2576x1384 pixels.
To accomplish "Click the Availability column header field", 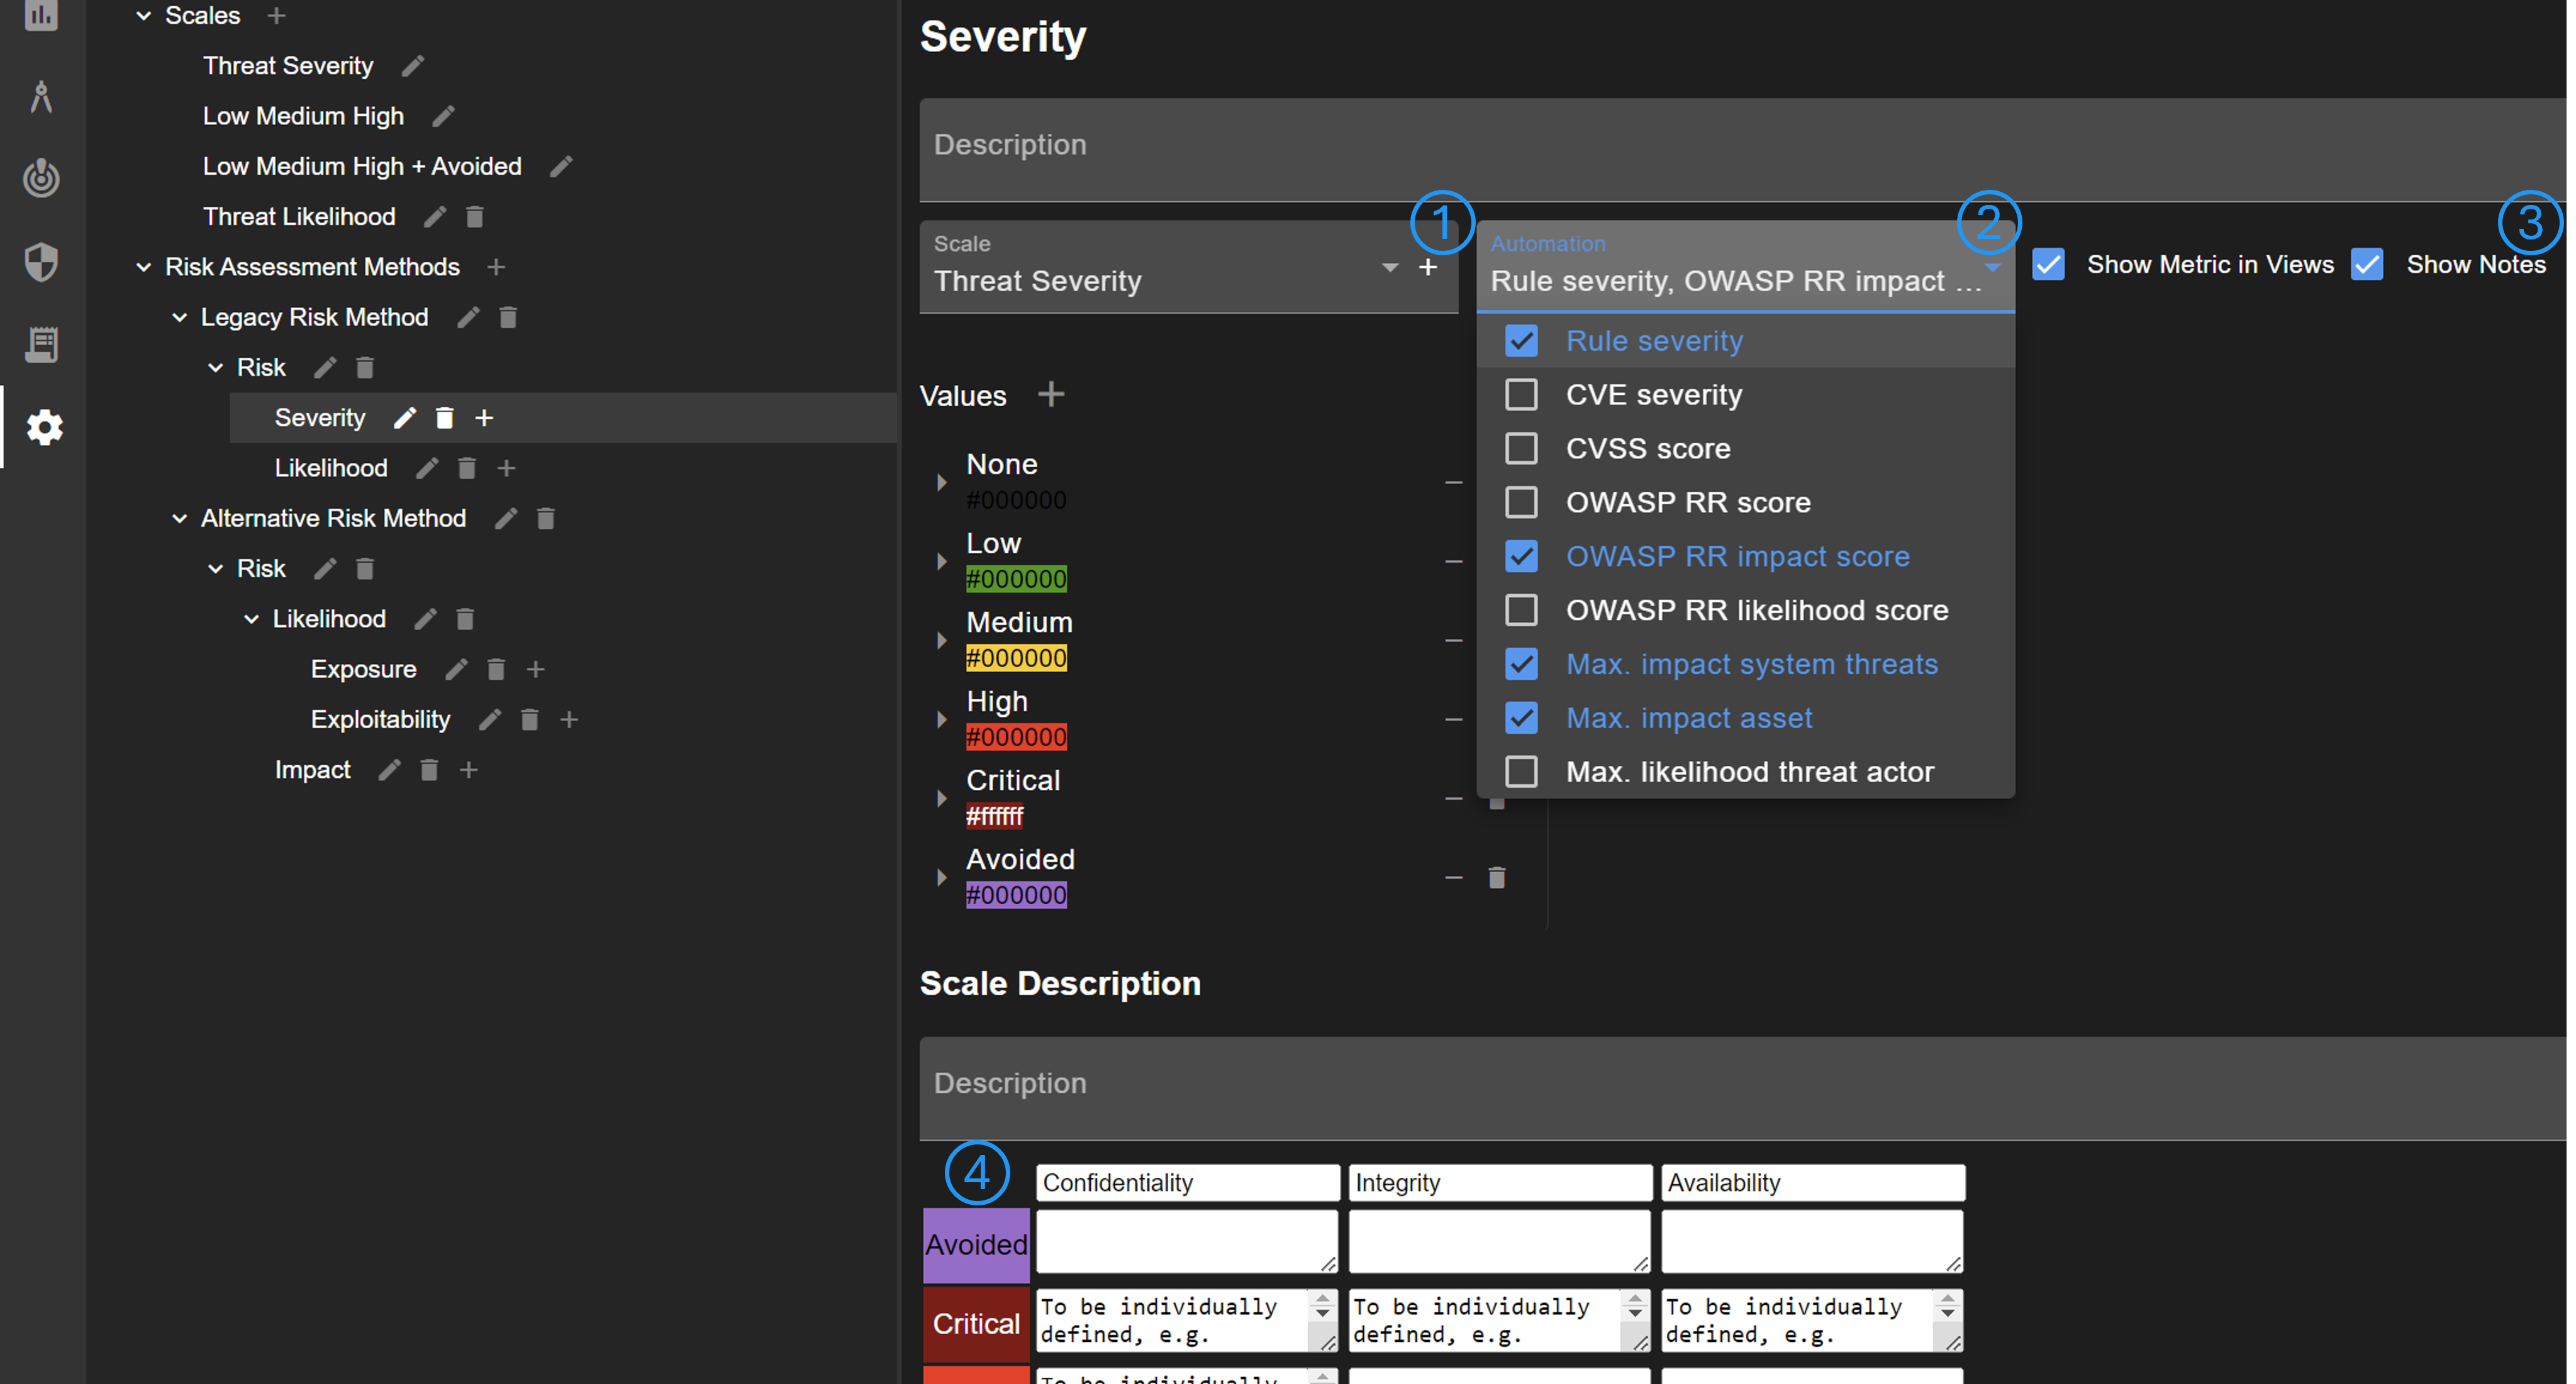I will [x=1813, y=1182].
